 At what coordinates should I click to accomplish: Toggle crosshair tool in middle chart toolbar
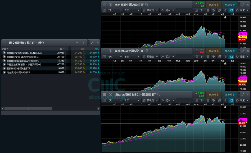[226, 57]
